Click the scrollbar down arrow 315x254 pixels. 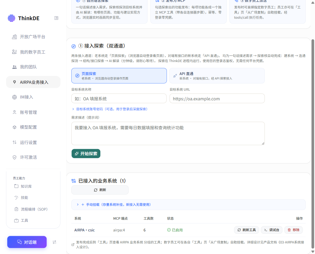coord(313,252)
